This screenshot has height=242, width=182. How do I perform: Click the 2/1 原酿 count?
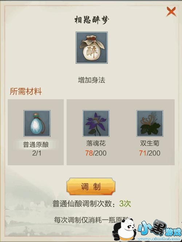tap(37, 153)
